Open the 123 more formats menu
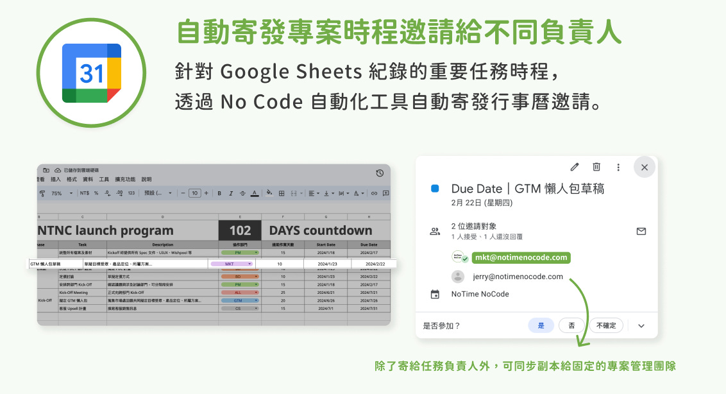 click(x=131, y=193)
